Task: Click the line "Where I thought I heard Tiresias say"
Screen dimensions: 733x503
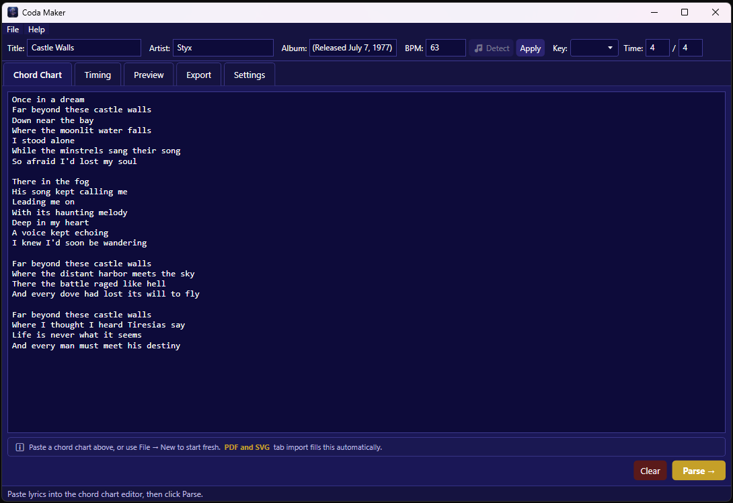Action: (99, 325)
